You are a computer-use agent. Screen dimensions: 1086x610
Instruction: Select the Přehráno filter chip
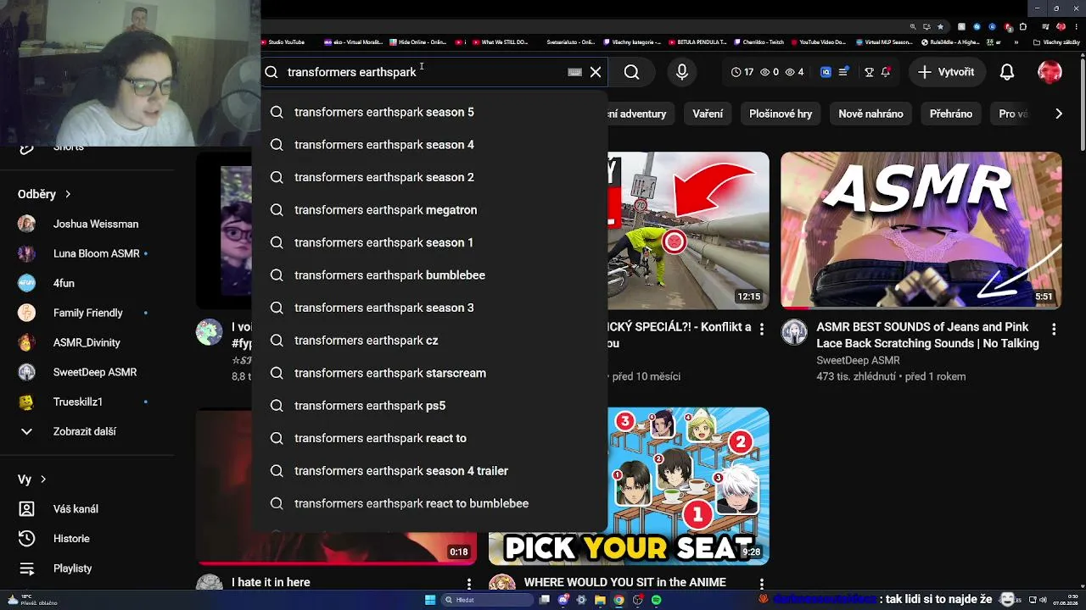click(x=951, y=114)
